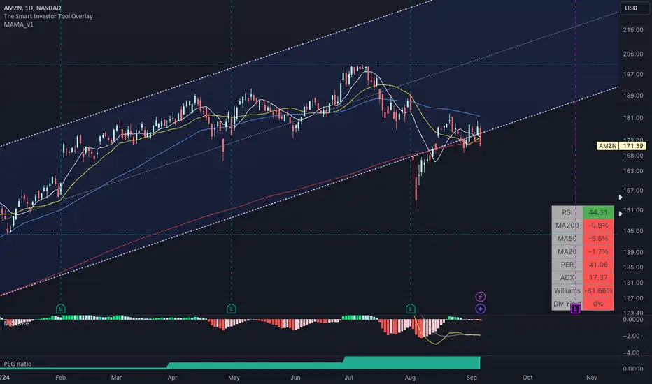
Task: Click the AMZN, 1D, NASDAQ symbol title
Action: point(32,8)
